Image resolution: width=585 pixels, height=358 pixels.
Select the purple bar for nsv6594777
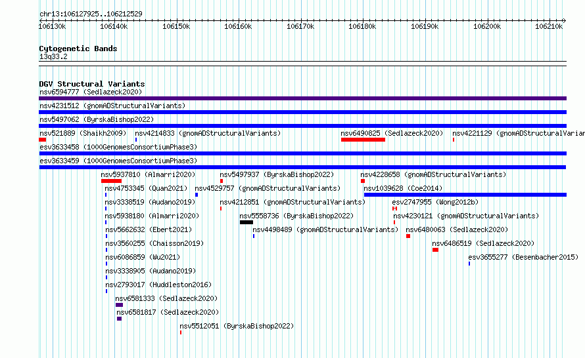click(302, 98)
